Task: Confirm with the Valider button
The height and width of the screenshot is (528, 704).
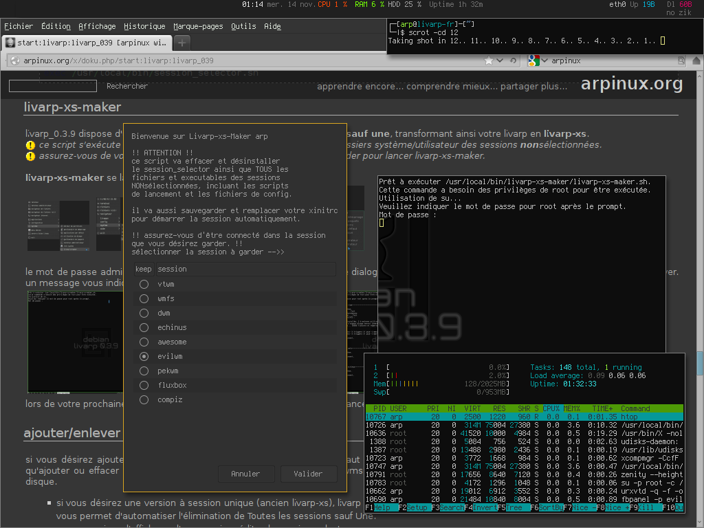Action: click(309, 474)
